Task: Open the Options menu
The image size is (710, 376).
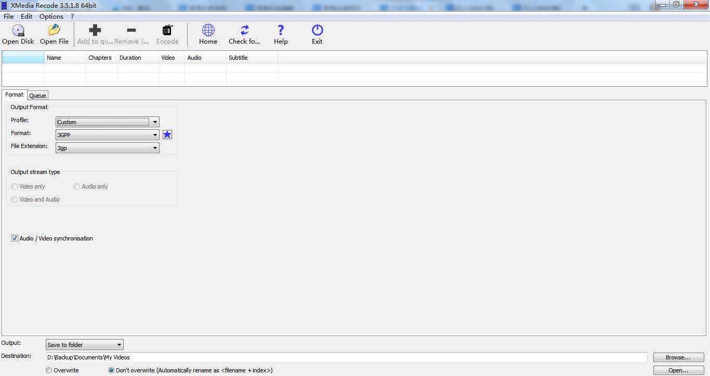Action: (x=51, y=16)
